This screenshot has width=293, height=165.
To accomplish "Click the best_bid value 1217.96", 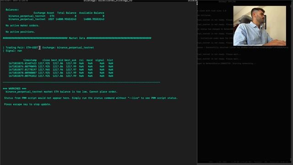I will click(x=58, y=70).
